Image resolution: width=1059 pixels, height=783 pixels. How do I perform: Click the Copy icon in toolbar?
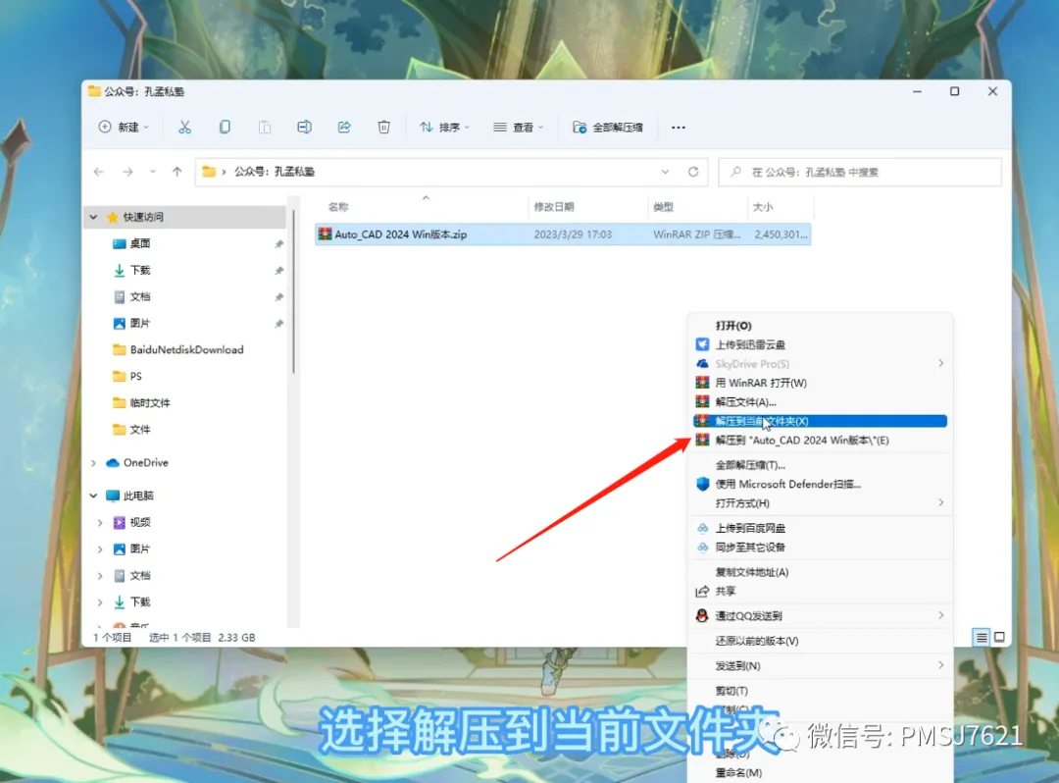[225, 127]
